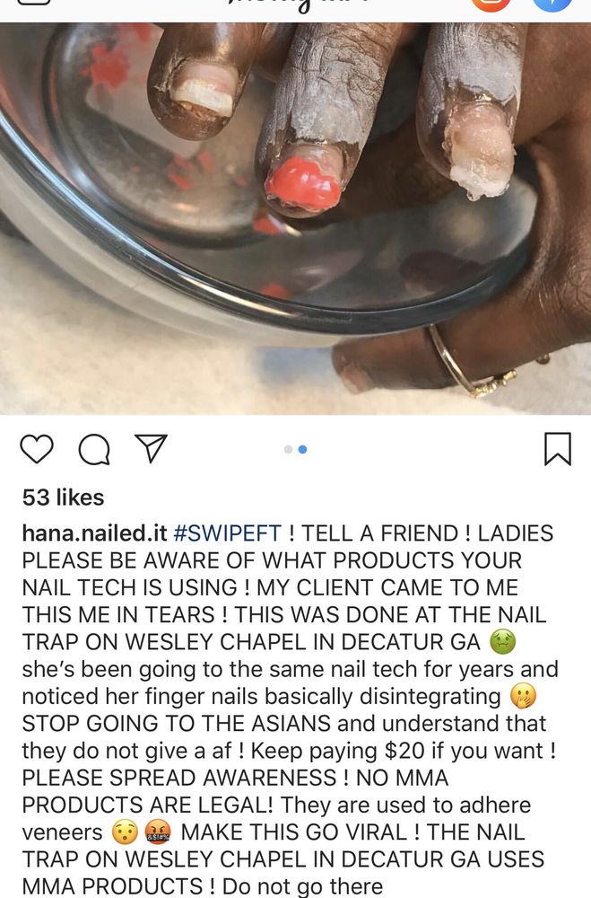Tap the red polish nail in photo
This screenshot has width=591, height=898.
pyautogui.click(x=303, y=184)
